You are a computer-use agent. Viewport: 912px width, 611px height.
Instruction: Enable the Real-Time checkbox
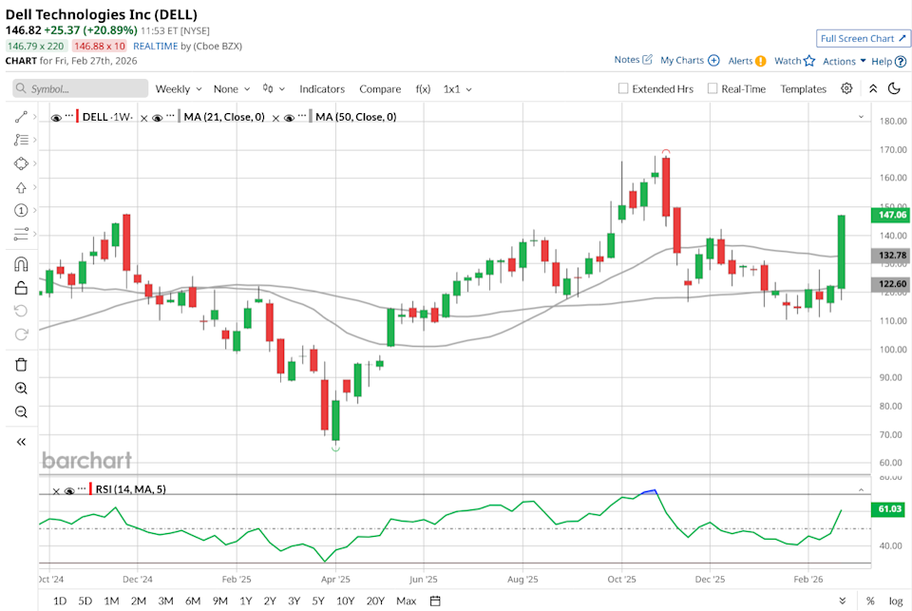tap(712, 88)
